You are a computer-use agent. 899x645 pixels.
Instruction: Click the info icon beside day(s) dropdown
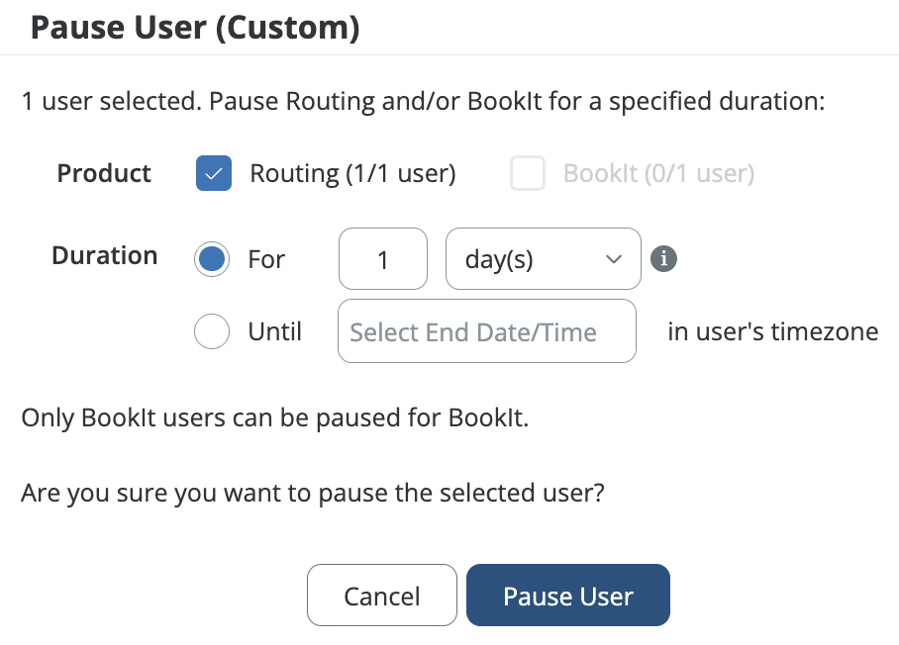(x=664, y=259)
